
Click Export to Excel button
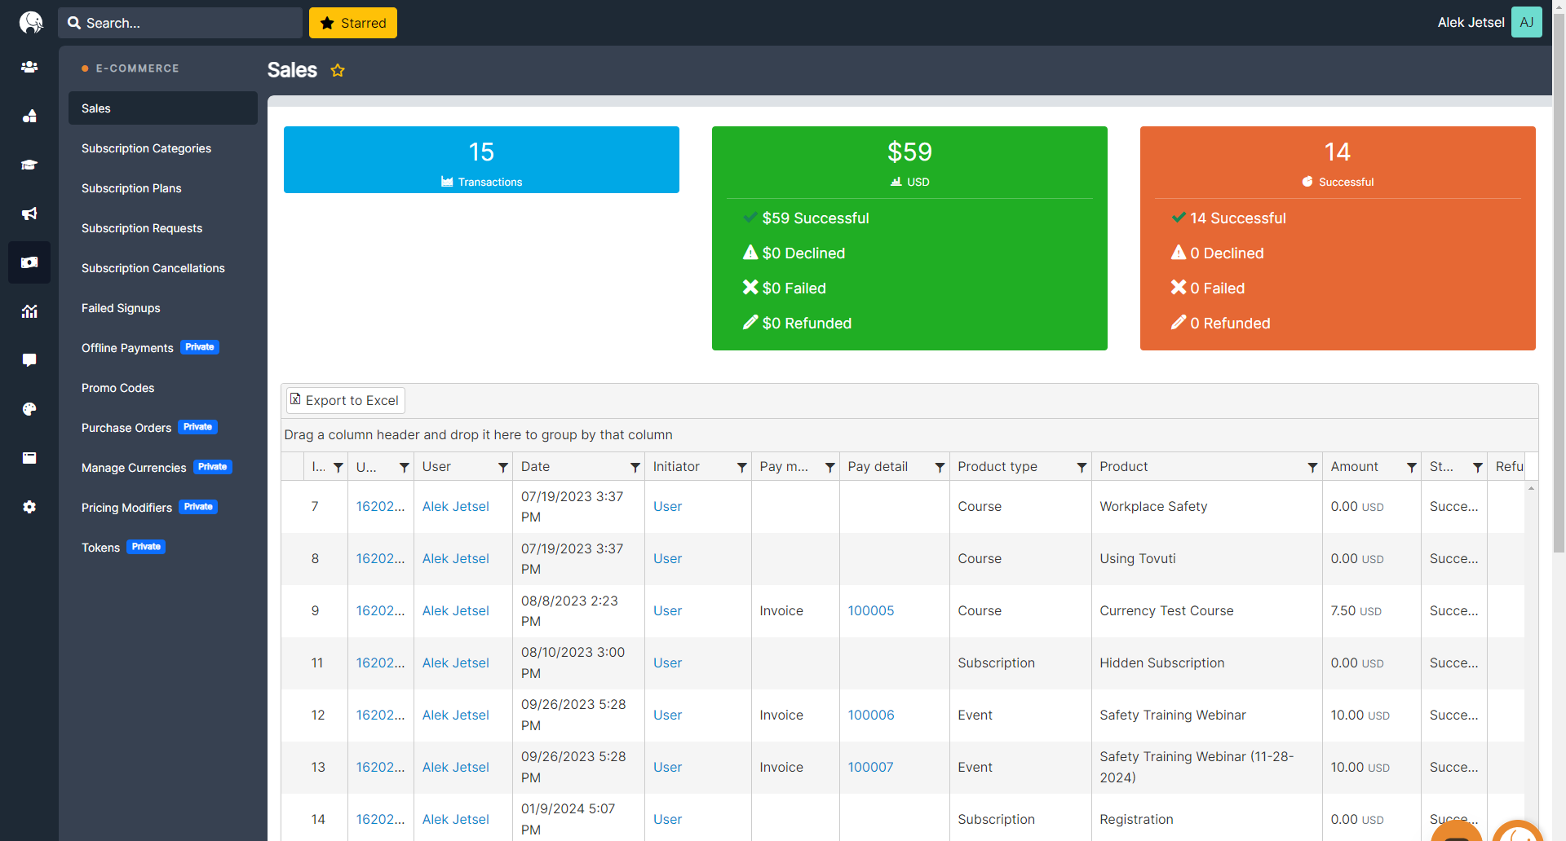point(345,400)
